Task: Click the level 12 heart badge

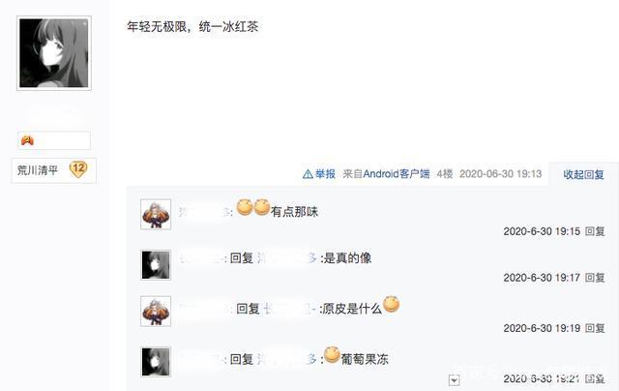Action: [x=78, y=169]
